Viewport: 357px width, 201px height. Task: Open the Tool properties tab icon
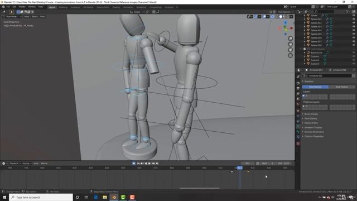pyautogui.click(x=298, y=77)
